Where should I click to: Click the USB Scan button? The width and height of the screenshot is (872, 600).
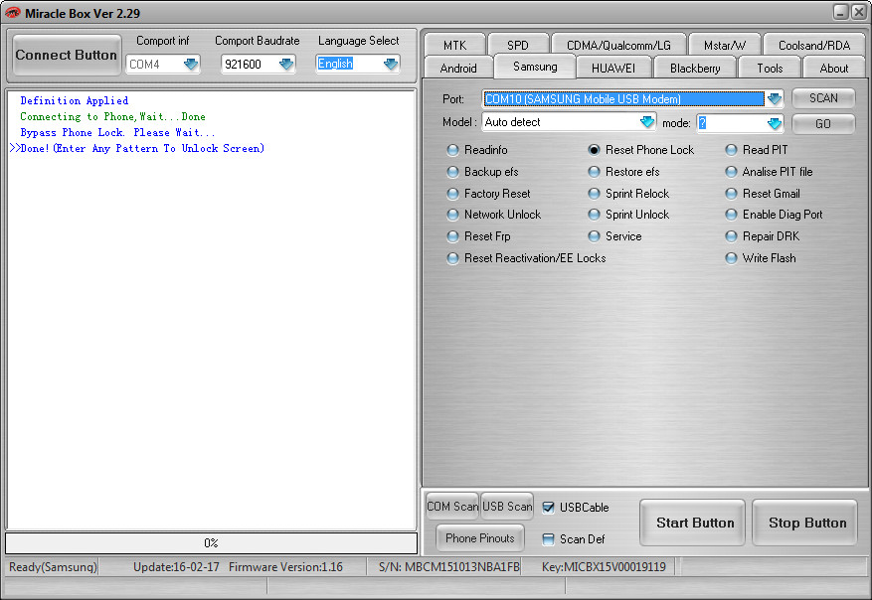pos(507,506)
